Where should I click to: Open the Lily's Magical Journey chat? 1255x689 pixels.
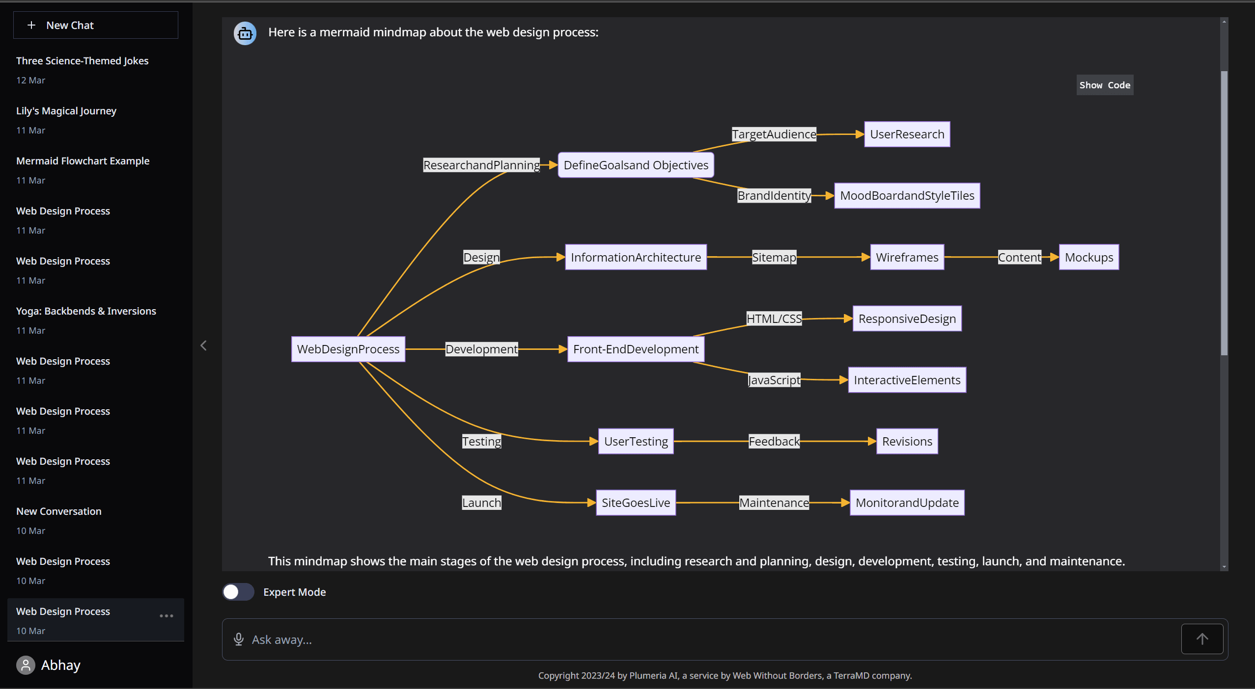(66, 111)
